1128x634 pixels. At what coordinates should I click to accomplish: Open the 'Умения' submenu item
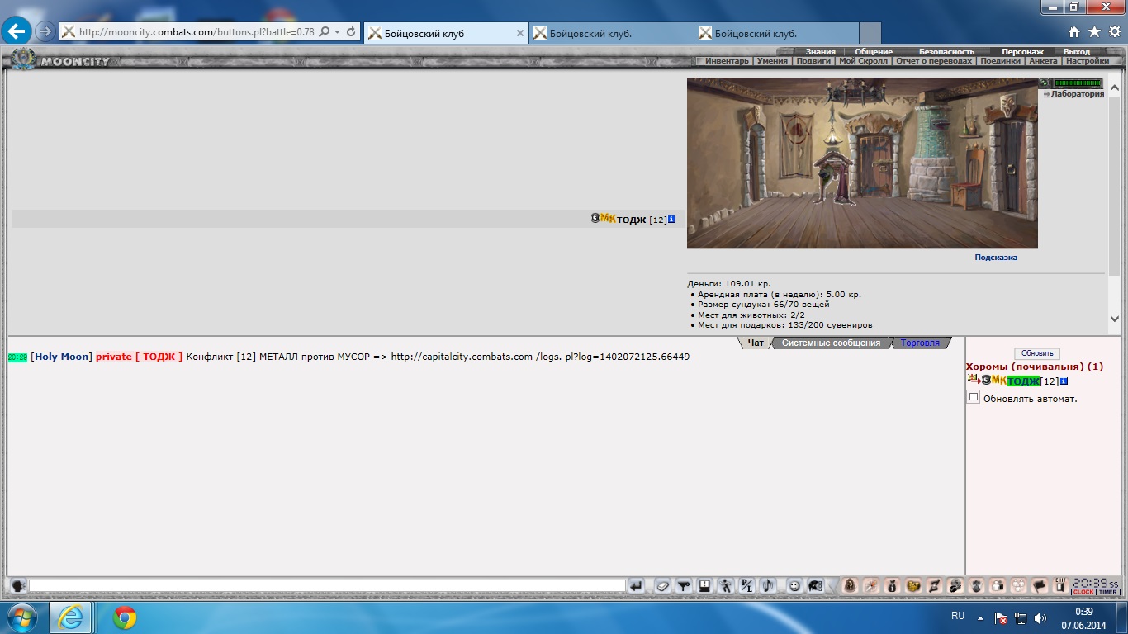click(772, 61)
